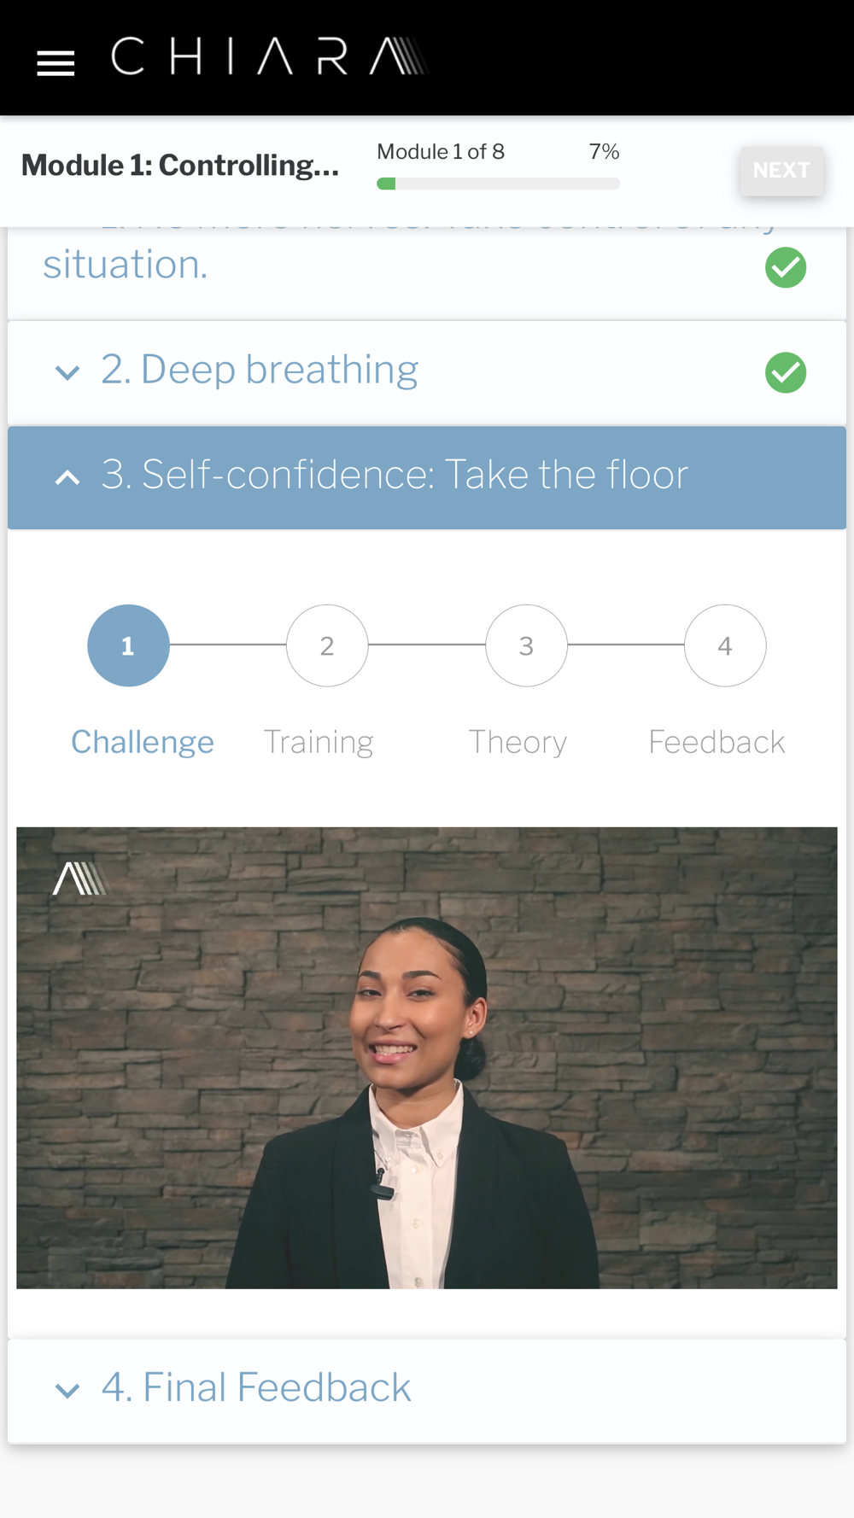Switch to the Theory label
The width and height of the screenshot is (854, 1518).
pyautogui.click(x=518, y=742)
